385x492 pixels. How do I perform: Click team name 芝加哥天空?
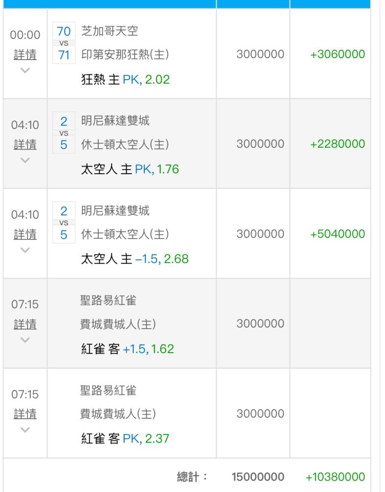click(110, 31)
